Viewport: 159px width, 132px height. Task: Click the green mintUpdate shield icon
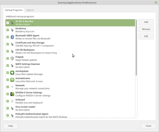point(12,73)
